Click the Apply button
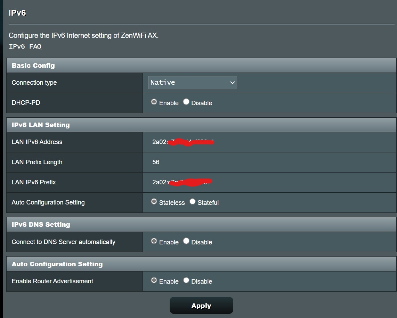 (201, 306)
